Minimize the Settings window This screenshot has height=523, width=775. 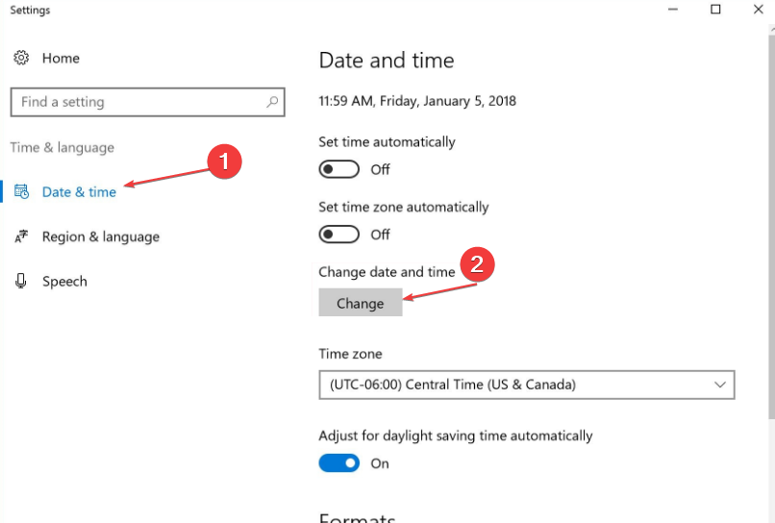pyautogui.click(x=671, y=10)
